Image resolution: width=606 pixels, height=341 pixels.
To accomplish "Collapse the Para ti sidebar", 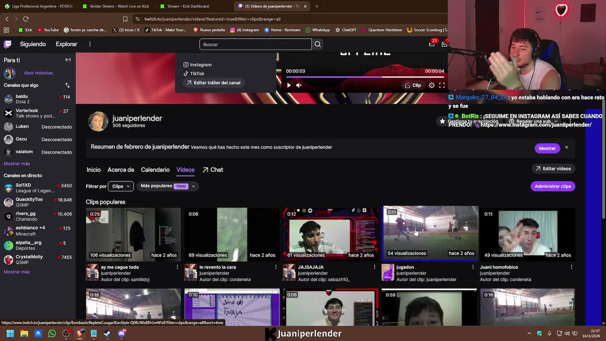I will pyautogui.click(x=68, y=60).
